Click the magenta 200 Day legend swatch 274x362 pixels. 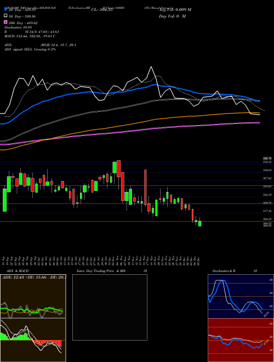tap(5, 22)
